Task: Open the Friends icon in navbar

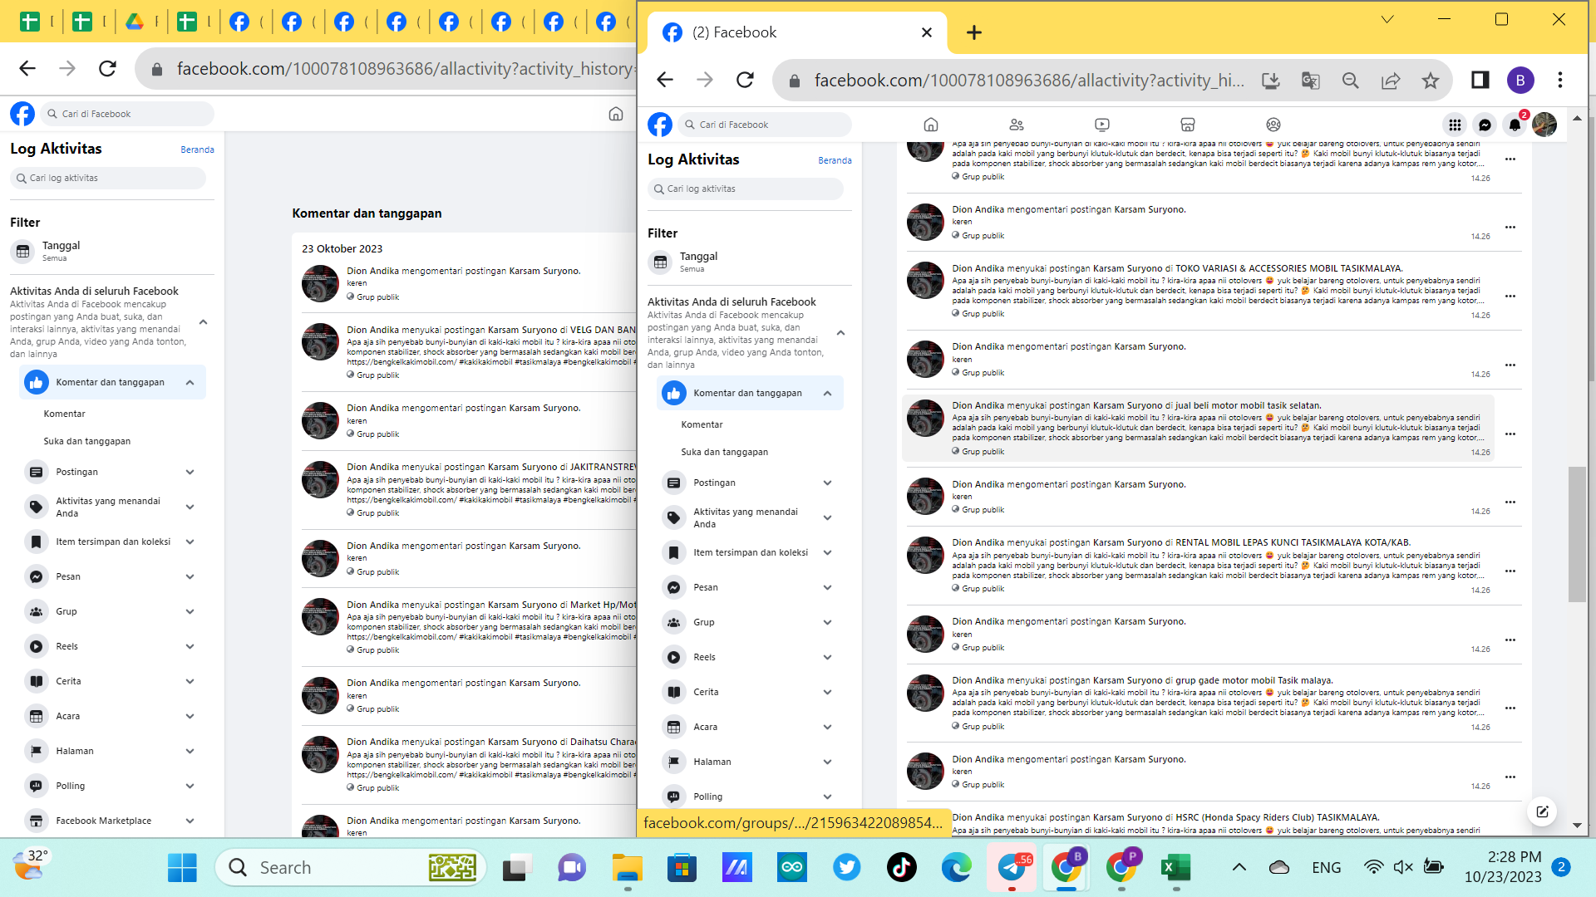Action: (1016, 125)
